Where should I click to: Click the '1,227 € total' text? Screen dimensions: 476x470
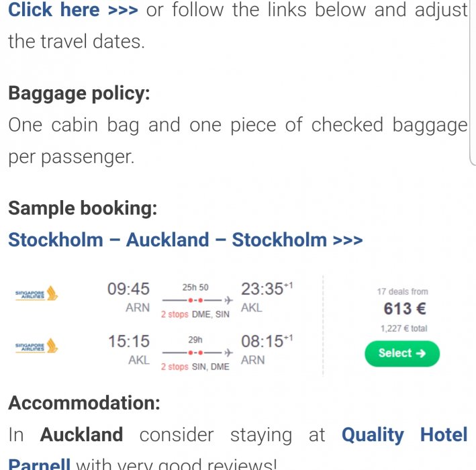(403, 328)
